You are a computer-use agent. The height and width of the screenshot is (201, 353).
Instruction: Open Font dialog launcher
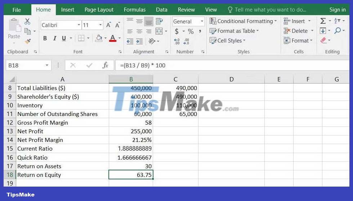pos(120,52)
